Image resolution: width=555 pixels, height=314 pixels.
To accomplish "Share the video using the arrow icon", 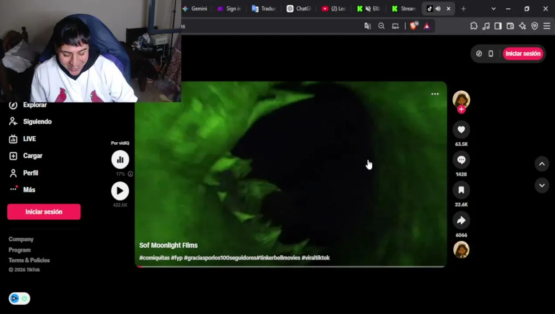I will [x=461, y=221].
